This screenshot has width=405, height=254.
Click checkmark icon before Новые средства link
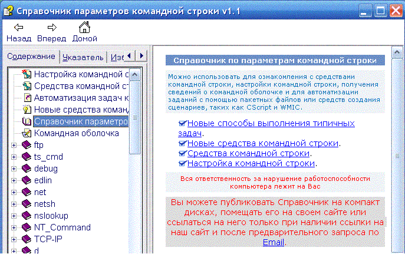(182, 143)
